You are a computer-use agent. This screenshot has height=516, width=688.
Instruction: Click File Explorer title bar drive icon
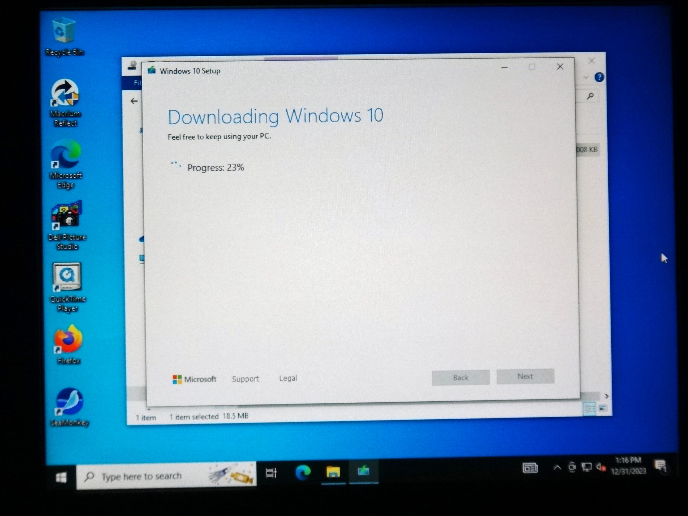coord(133,66)
